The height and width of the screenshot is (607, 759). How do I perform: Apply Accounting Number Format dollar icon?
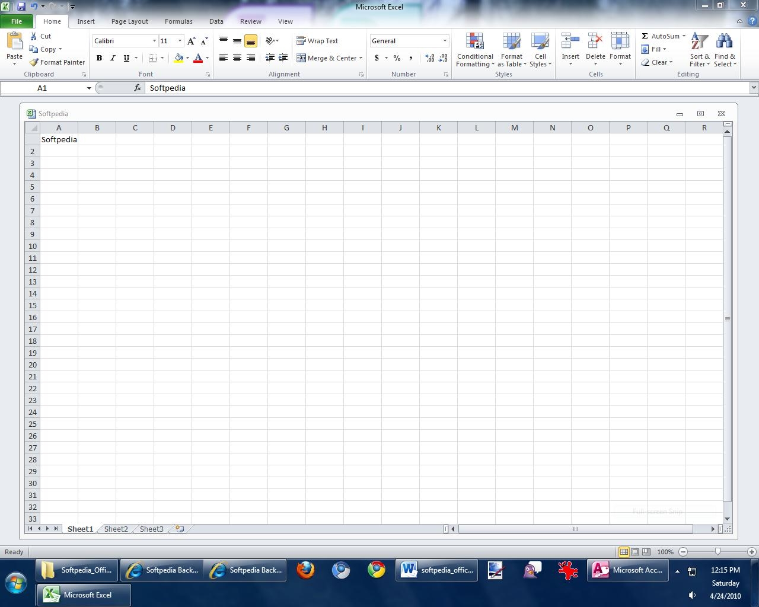pos(377,58)
